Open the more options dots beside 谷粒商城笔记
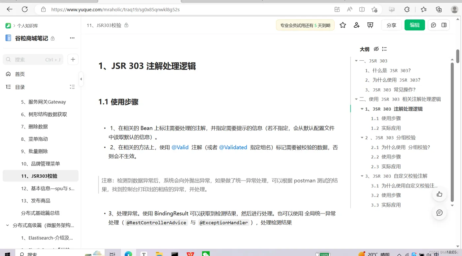The width and height of the screenshot is (462, 256). coord(72,38)
